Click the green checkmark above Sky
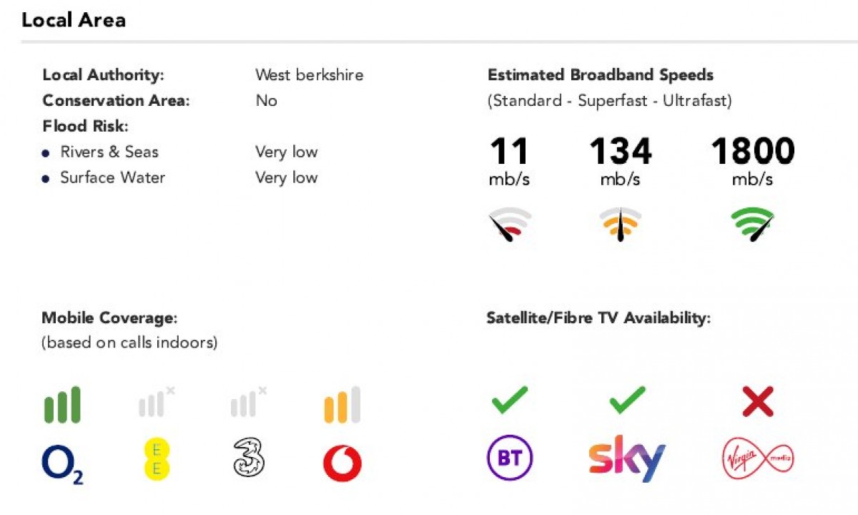 tap(627, 401)
